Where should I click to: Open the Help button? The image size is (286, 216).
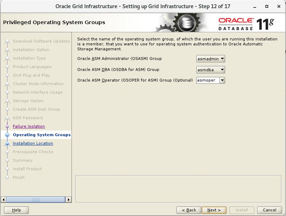tap(16, 210)
